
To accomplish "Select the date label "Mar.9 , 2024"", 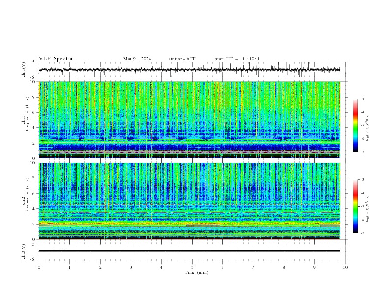I will 137,59.
